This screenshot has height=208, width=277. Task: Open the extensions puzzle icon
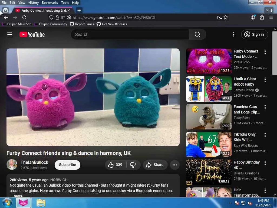pyautogui.click(x=262, y=17)
